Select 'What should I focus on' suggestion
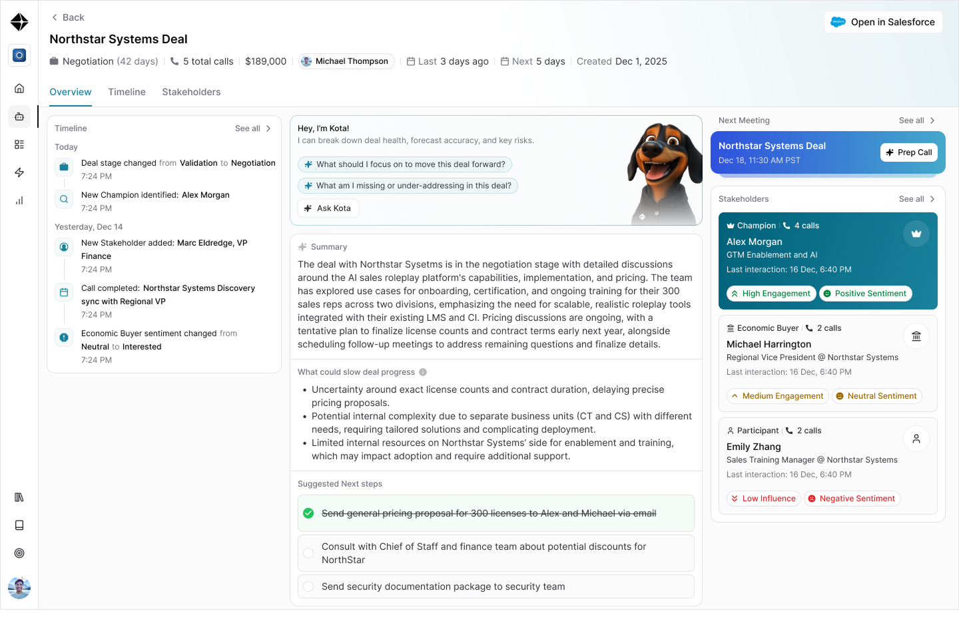Image resolution: width=959 pixels, height=633 pixels. 406,164
